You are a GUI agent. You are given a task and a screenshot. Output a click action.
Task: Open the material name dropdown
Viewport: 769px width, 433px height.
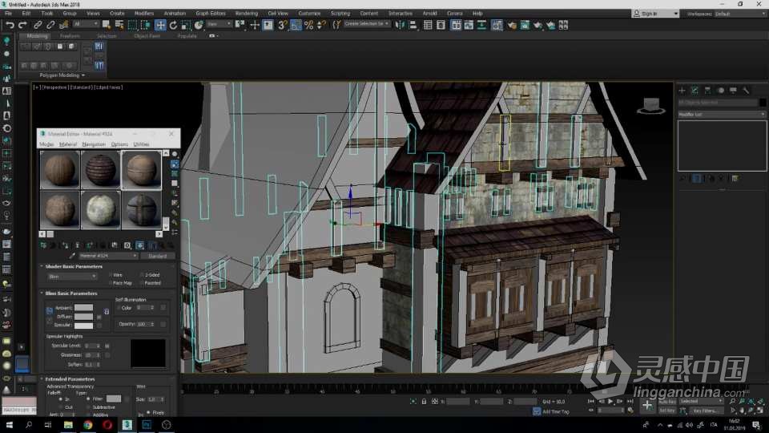coord(108,256)
